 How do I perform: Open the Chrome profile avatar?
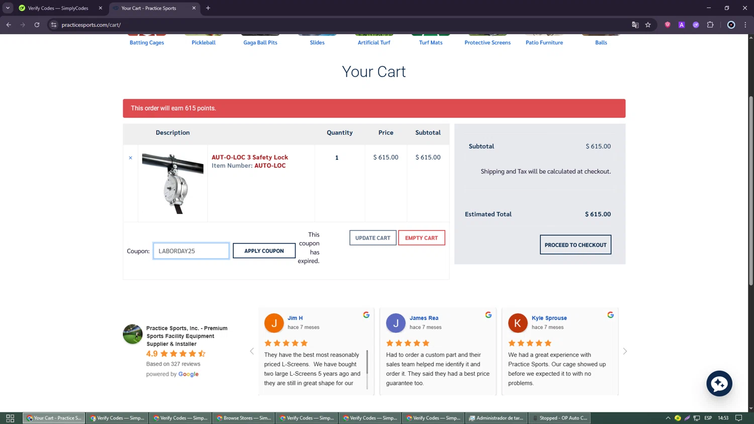731,25
